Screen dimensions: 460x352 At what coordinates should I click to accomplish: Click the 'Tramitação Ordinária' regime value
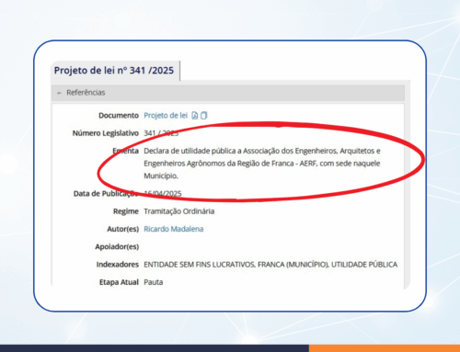tap(179, 211)
